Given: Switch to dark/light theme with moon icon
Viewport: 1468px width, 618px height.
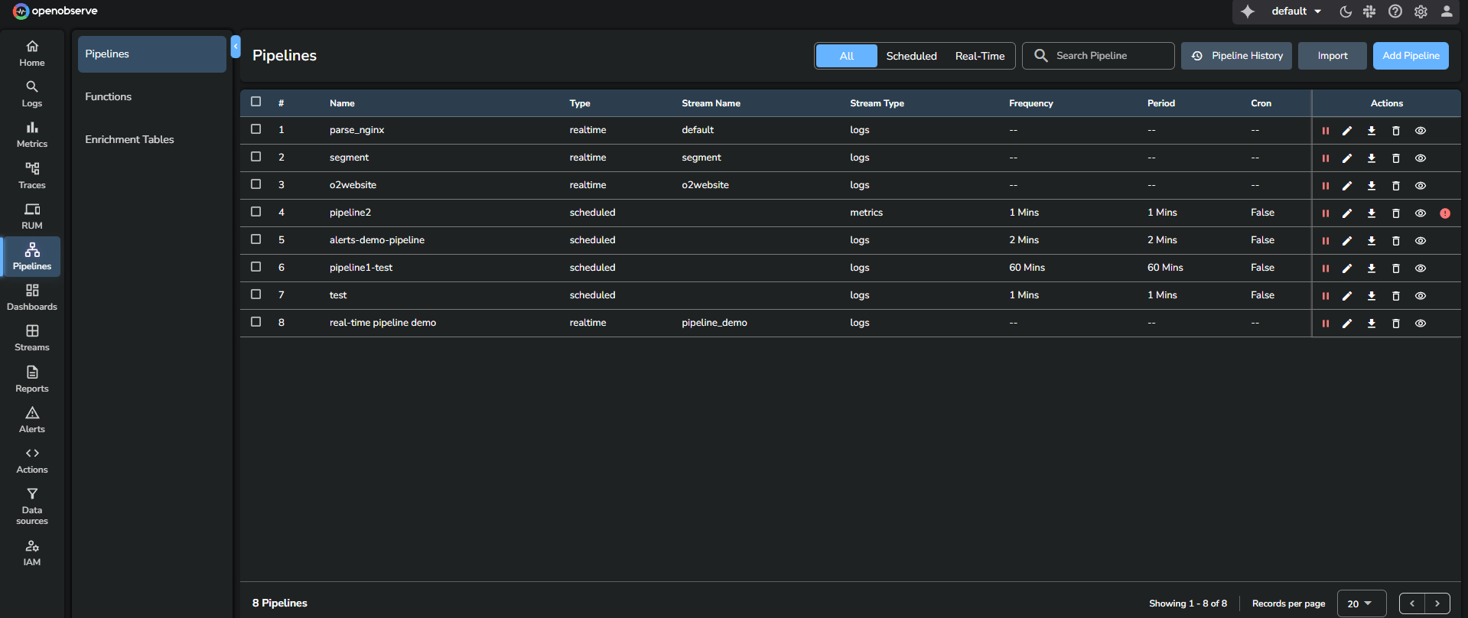Looking at the screenshot, I should tap(1346, 11).
